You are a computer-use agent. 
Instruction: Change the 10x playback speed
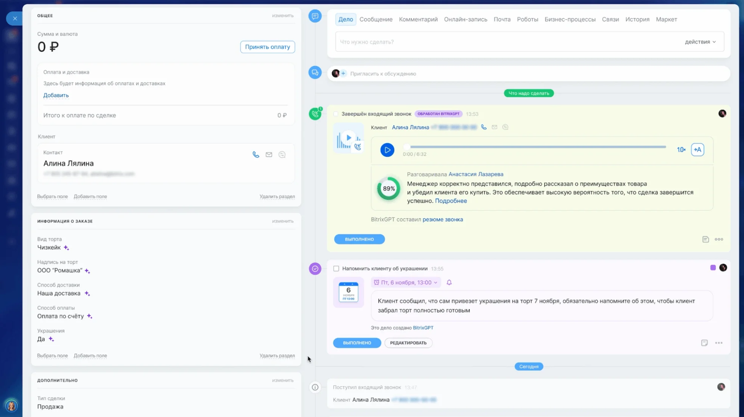click(681, 150)
